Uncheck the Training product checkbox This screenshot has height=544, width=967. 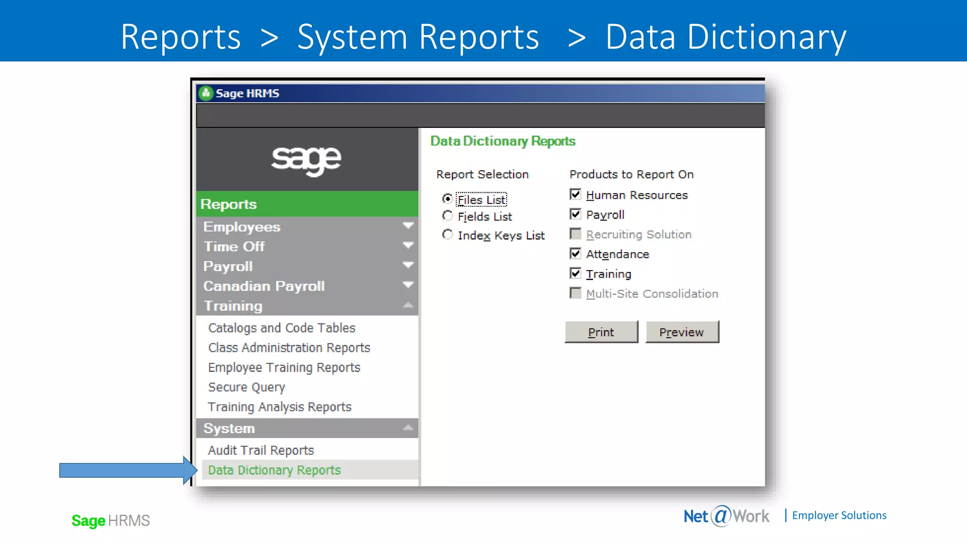[x=575, y=273]
